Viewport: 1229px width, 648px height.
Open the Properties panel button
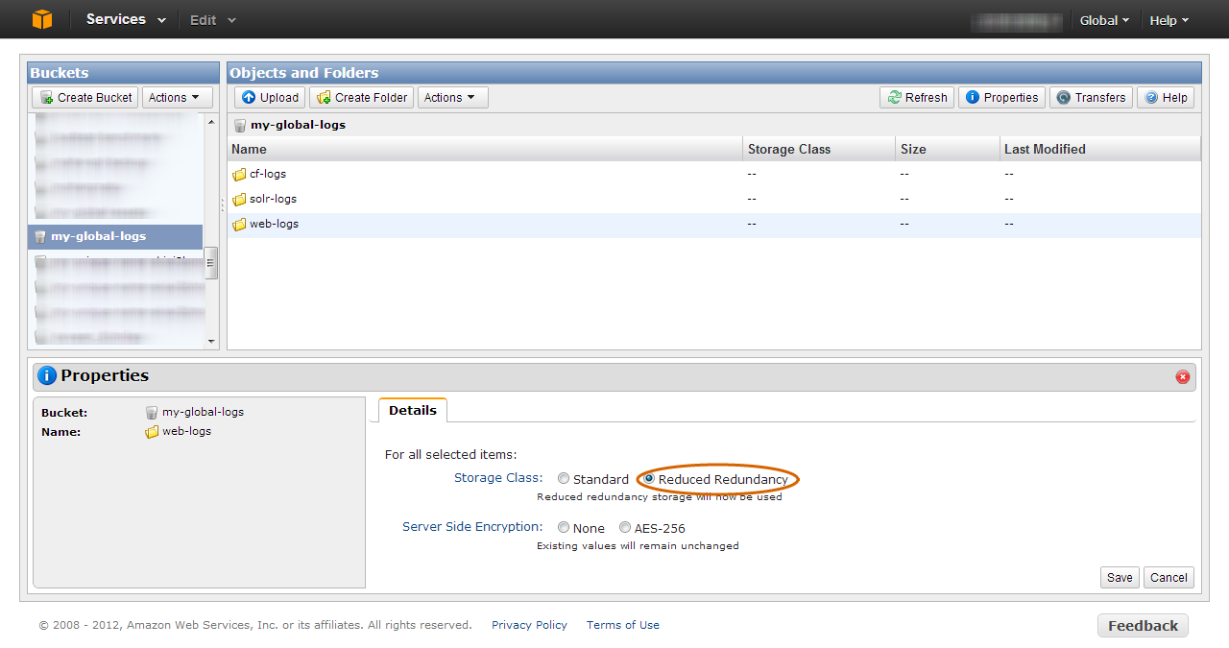pyautogui.click(x=1001, y=97)
